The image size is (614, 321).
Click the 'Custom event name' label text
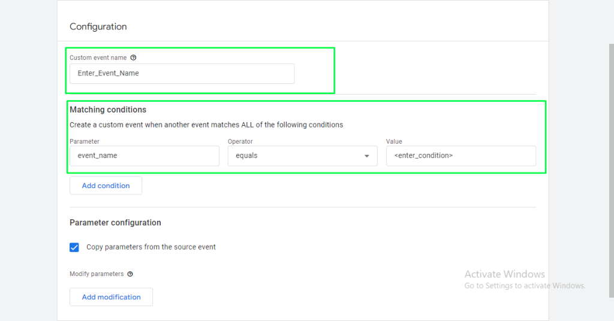click(98, 58)
